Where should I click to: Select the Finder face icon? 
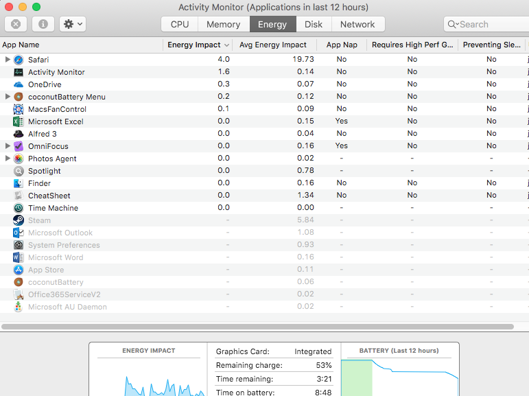click(x=19, y=183)
